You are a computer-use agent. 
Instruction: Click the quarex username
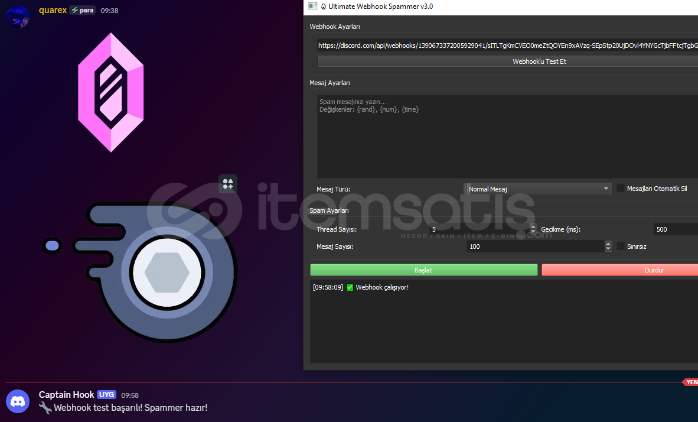[x=53, y=10]
